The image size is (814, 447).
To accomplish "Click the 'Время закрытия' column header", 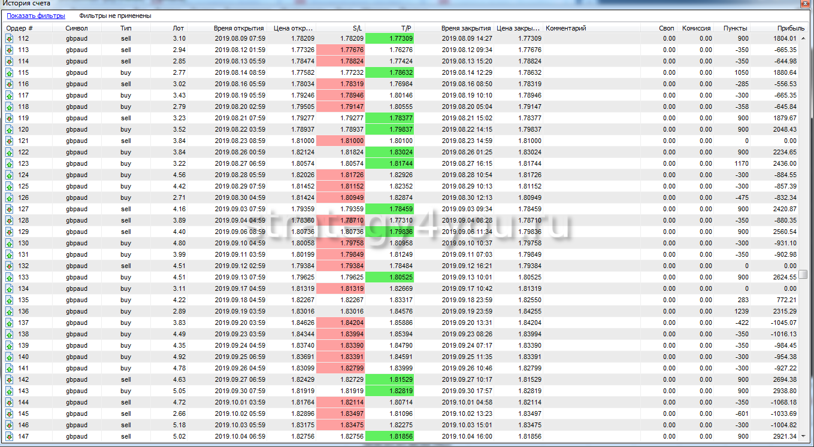I will [466, 28].
